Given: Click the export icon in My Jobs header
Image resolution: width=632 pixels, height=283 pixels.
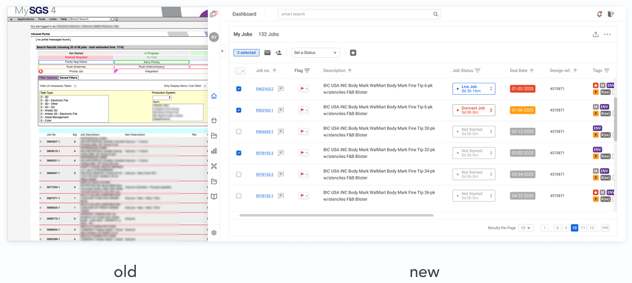Looking at the screenshot, I should (596, 35).
